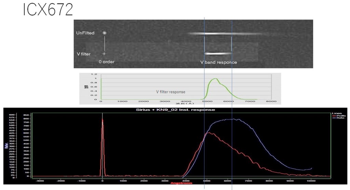Select the 1.2 value on the green chart y-axis
Screen dimensions: 350x190
pos(94,74)
